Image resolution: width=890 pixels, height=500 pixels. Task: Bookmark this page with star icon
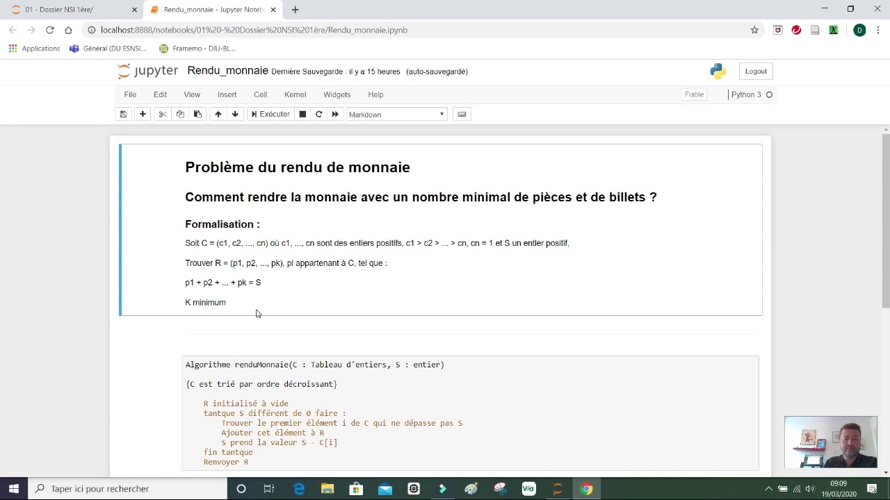[x=754, y=30]
